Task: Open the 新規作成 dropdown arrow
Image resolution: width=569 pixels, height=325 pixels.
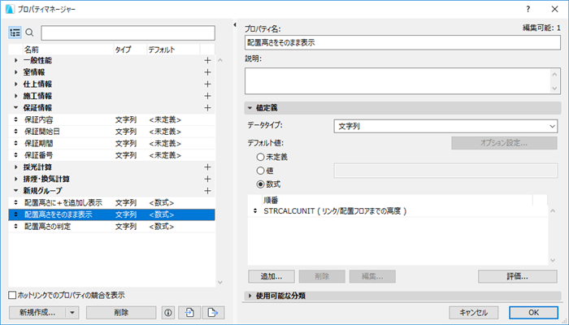Action: 72,313
